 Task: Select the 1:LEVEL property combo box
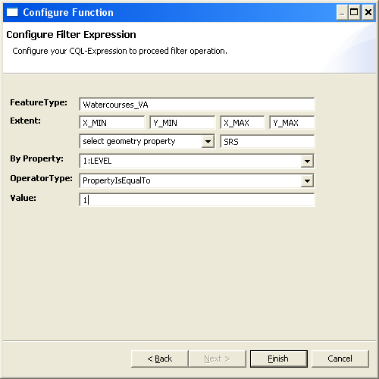click(x=196, y=161)
